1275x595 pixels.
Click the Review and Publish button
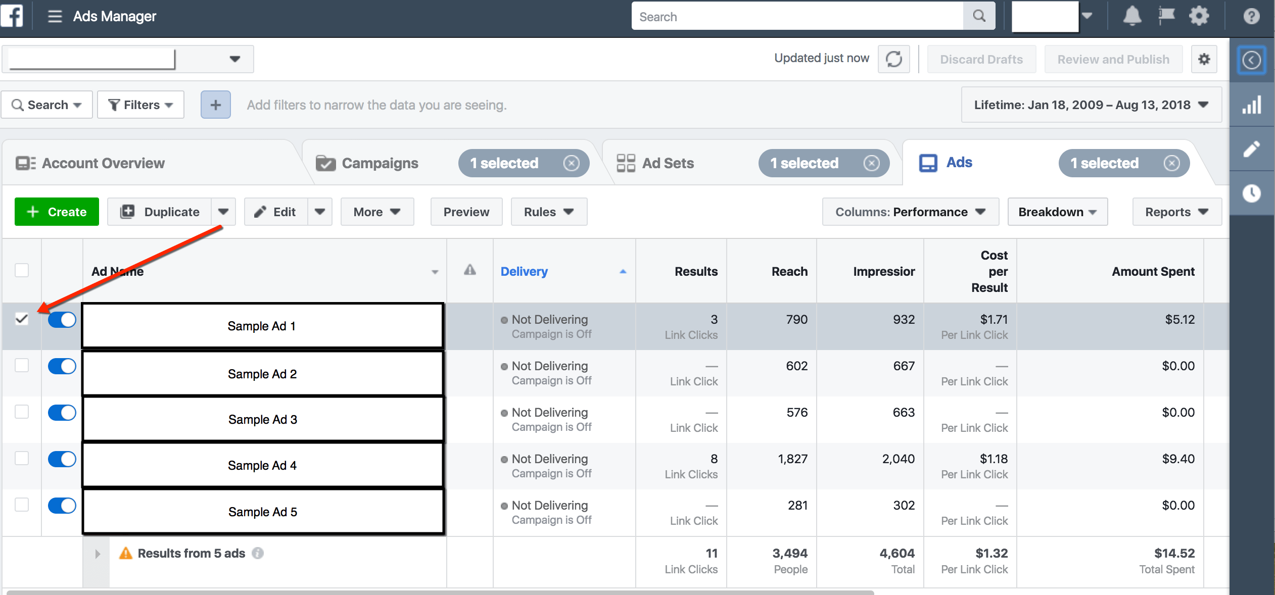pyautogui.click(x=1113, y=59)
